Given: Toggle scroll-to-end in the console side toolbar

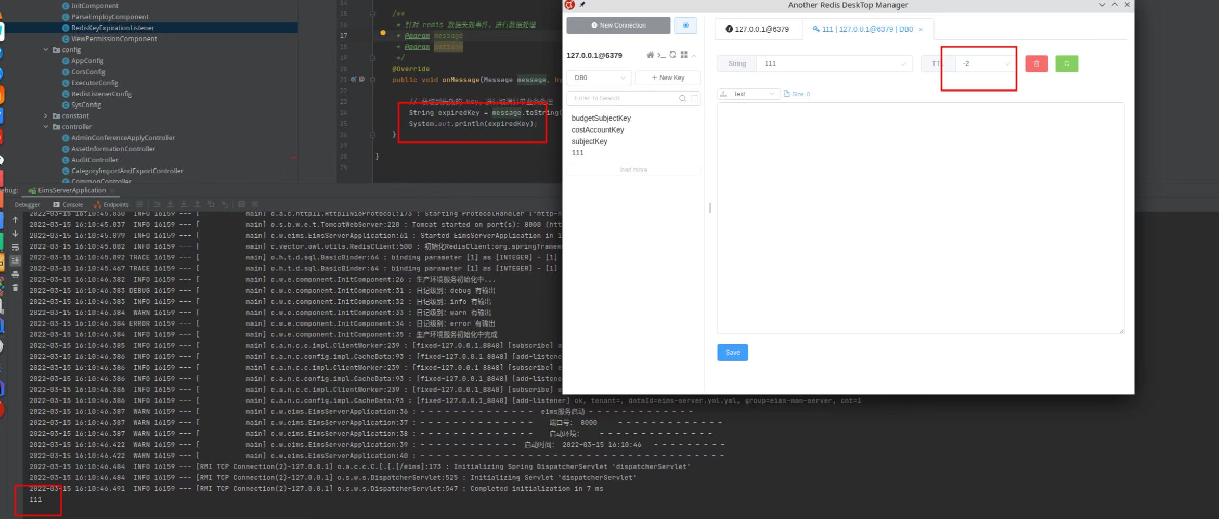Looking at the screenshot, I should click(15, 261).
